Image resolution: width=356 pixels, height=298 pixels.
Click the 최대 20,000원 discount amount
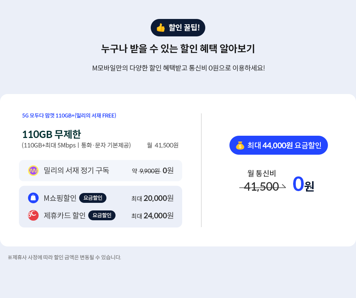point(152,198)
